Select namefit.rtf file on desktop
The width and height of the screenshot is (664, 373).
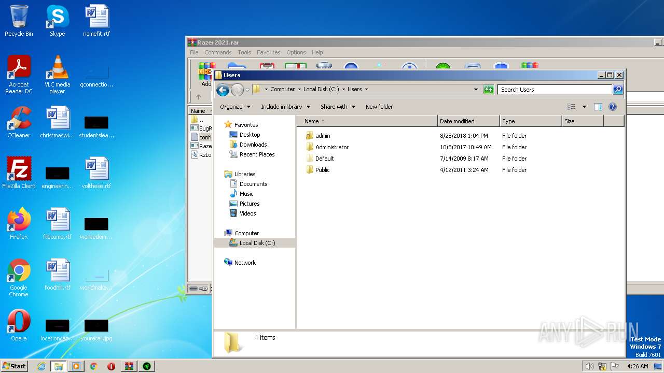96,21
